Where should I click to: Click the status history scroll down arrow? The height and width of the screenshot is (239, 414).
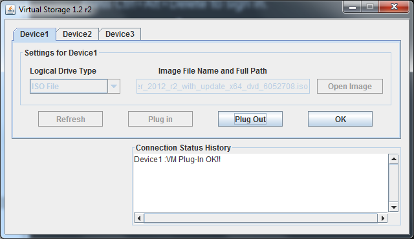tap(394, 207)
